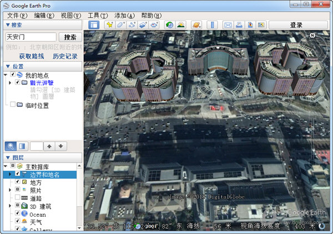Check the 临时位置 checkbox

pos(13,104)
